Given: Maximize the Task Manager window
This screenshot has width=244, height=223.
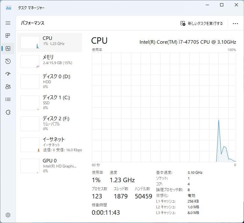Looking at the screenshot, I should coord(222,5).
